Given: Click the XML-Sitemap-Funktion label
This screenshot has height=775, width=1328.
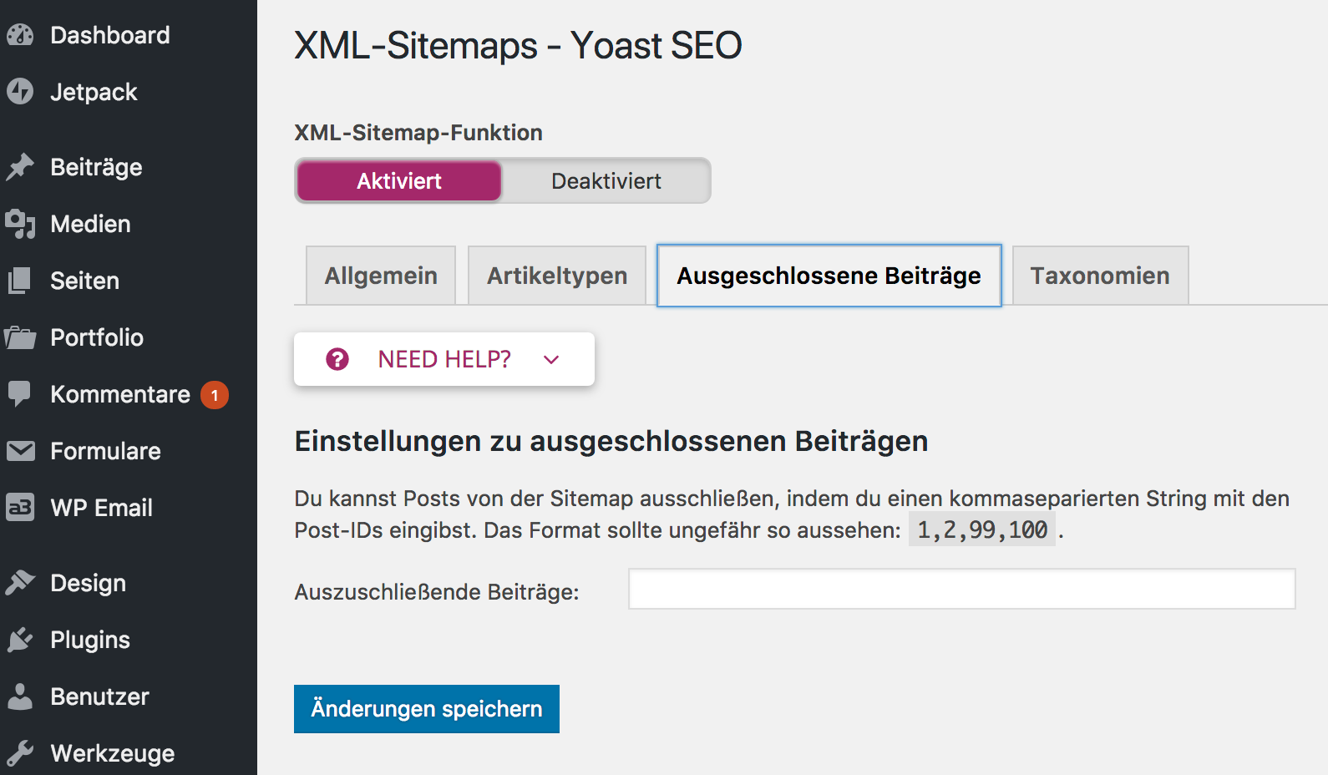Looking at the screenshot, I should (x=418, y=133).
